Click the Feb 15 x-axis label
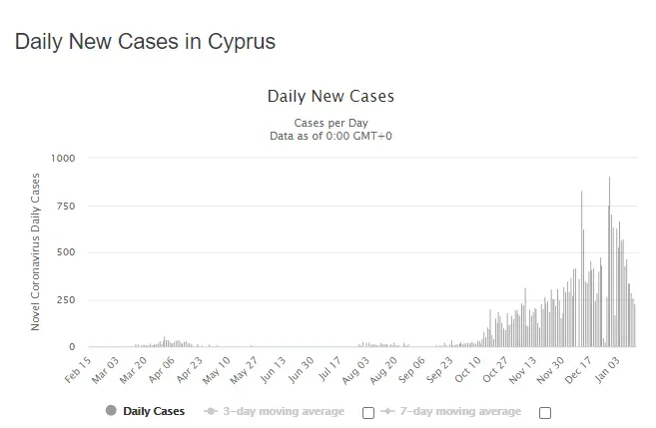This screenshot has width=656, height=428. [x=78, y=370]
